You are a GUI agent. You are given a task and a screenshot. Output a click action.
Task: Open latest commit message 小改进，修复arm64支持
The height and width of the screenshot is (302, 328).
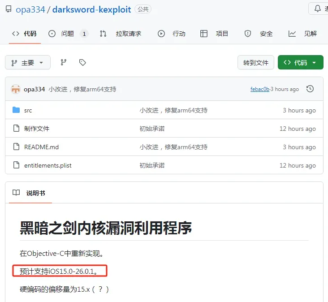(82, 89)
